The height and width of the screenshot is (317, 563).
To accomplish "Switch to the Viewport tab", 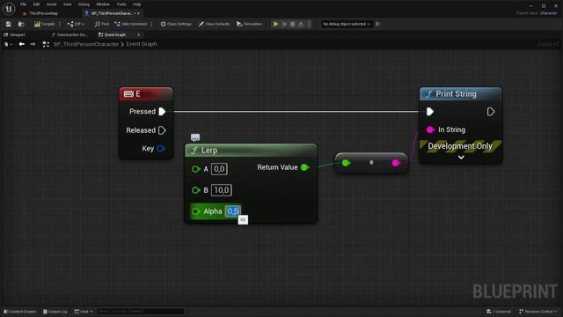I will tap(14, 35).
